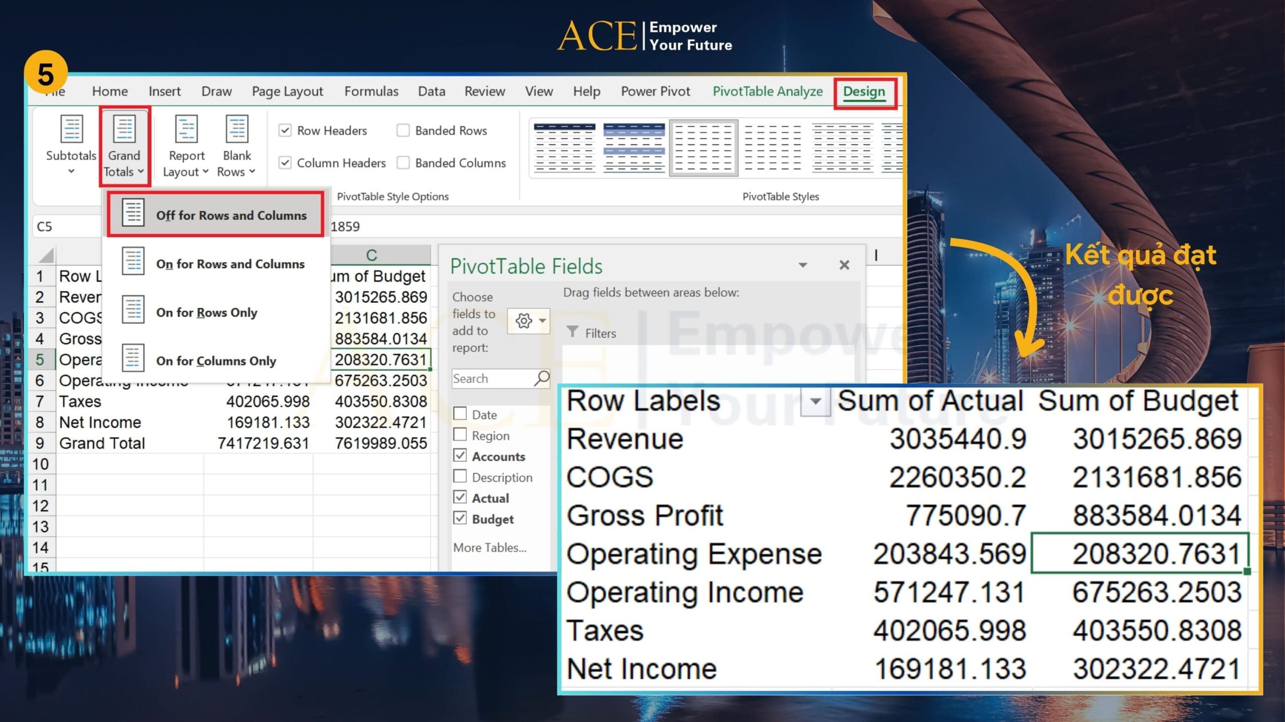Expand the PivotTable Fields pane options arrow
1285x722 pixels.
tap(804, 265)
